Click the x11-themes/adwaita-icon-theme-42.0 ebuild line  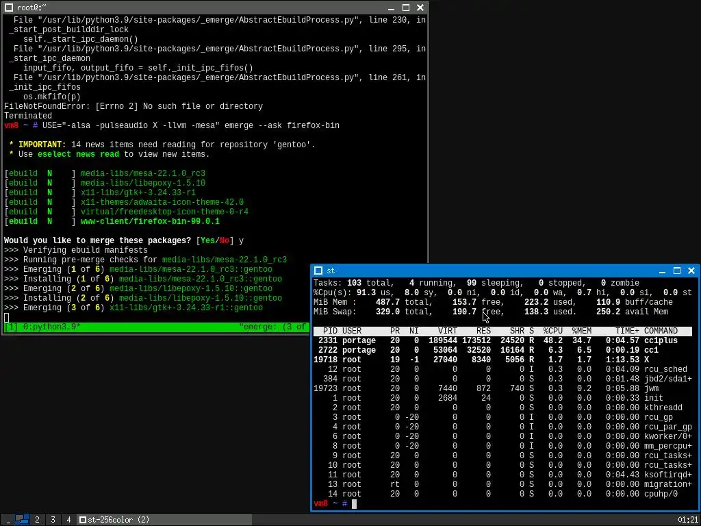pos(124,202)
